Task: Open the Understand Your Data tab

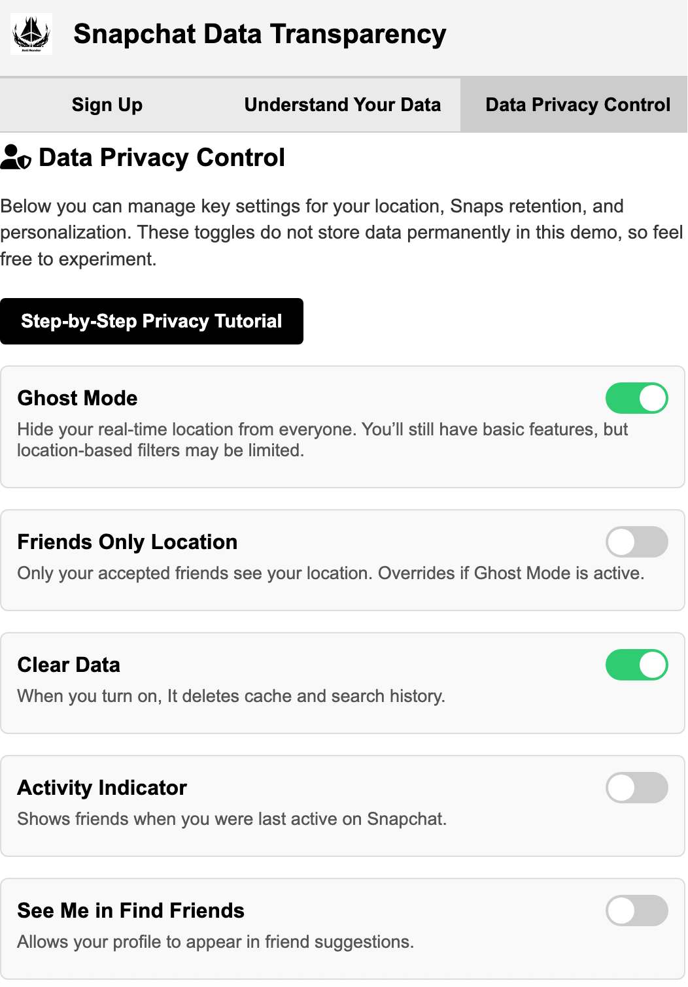Action: (342, 104)
